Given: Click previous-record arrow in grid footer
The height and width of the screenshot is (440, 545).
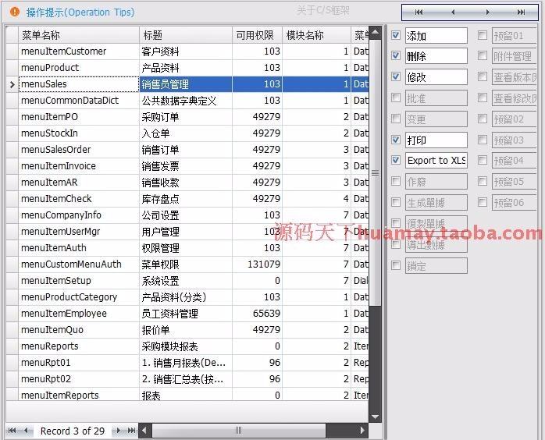Looking at the screenshot, I should pyautogui.click(x=27, y=431).
